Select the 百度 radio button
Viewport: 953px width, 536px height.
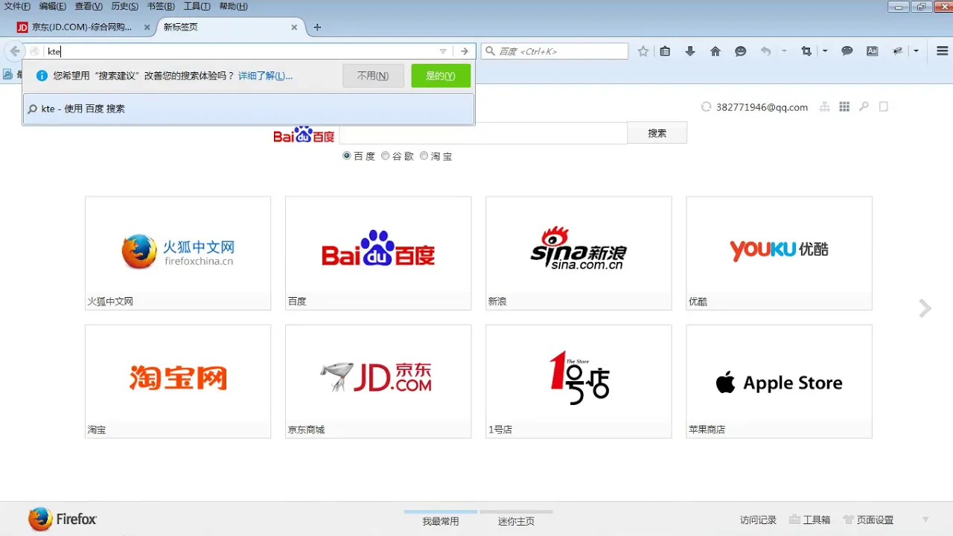(347, 156)
